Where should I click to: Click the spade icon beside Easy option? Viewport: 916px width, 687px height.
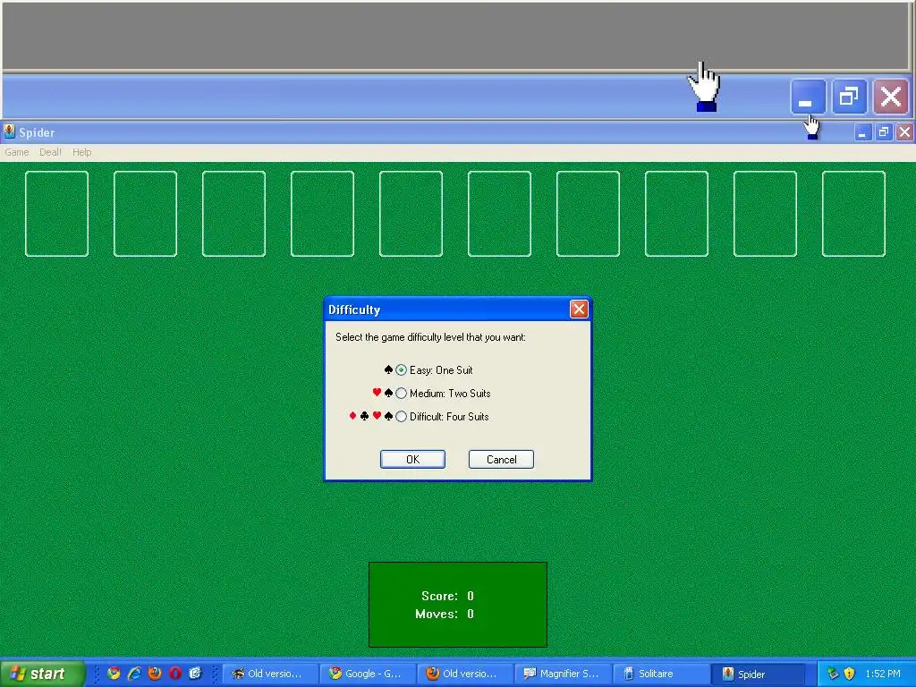click(x=388, y=369)
